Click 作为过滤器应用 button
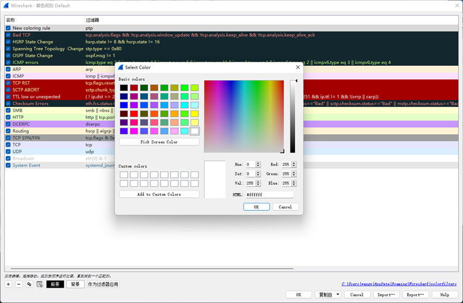Image resolution: width=463 pixels, height=303 pixels. 103,284
